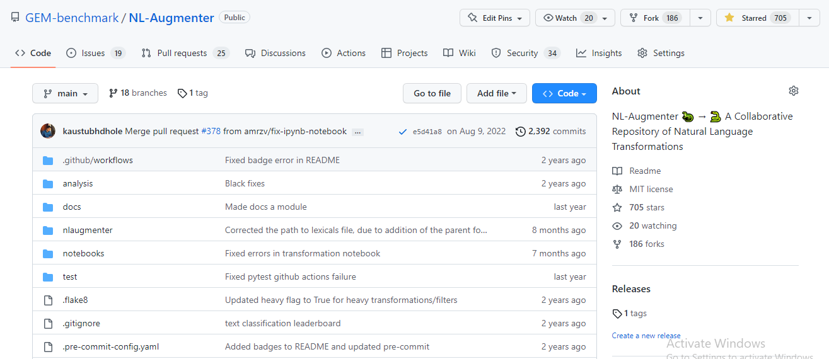View the 20 watching link
The width and height of the screenshot is (829, 359).
[644, 225]
